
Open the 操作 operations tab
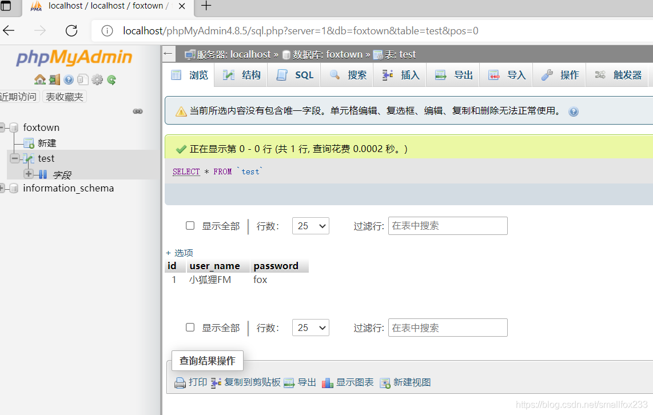560,75
